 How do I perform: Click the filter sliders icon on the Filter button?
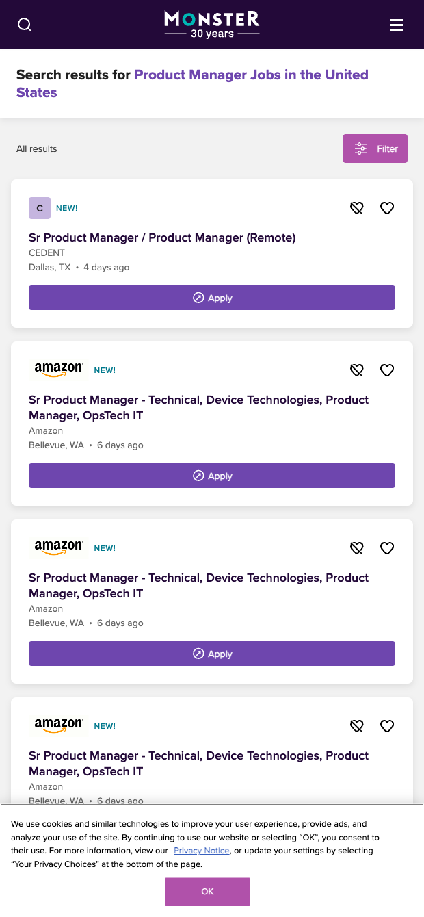(361, 148)
